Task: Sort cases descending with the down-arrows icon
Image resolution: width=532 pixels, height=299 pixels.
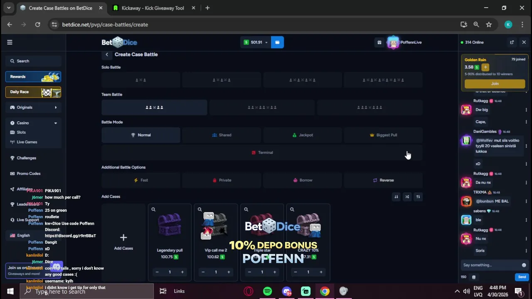Action: coord(396,197)
